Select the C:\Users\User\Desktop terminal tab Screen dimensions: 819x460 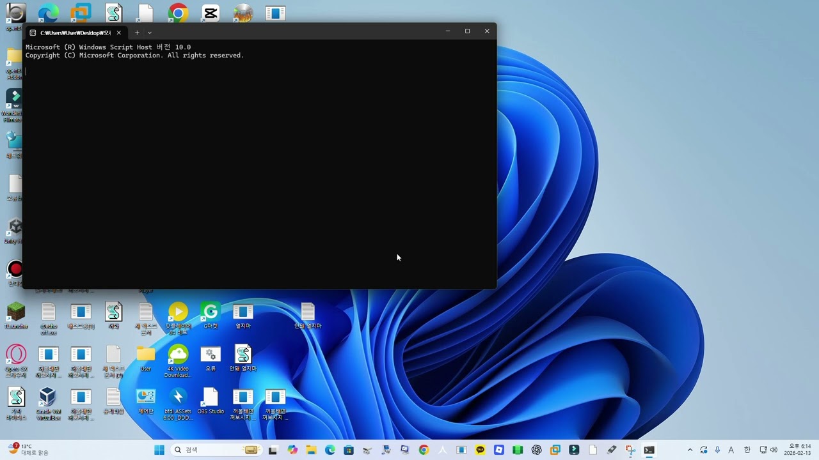76,33
